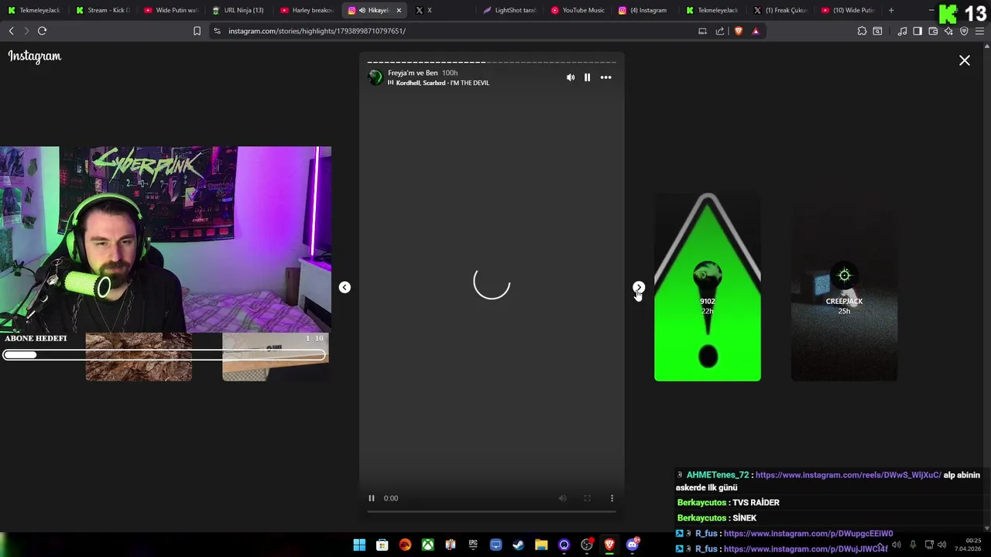Open the 9102 story preview
991x557 pixels.
[708, 287]
